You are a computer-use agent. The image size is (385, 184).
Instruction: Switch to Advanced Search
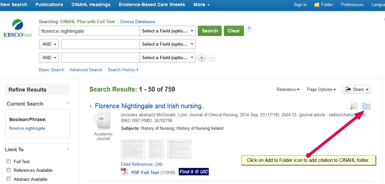tap(86, 70)
